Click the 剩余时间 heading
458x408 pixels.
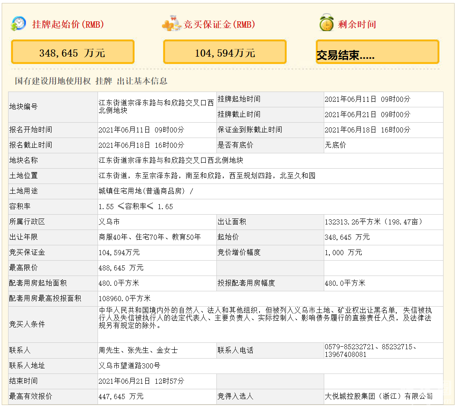357,25
